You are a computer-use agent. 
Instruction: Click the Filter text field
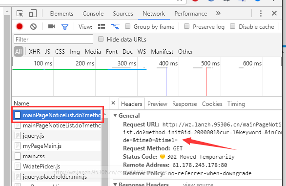[54, 39]
